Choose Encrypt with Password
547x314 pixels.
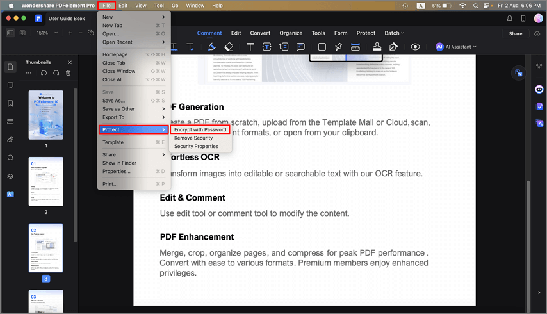(x=200, y=129)
